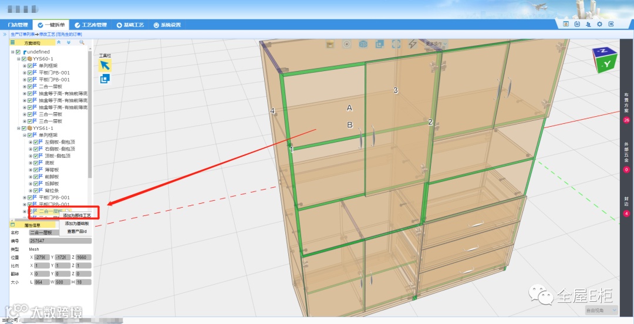Expand the 左侧板-侧包顶 tree node
Image resolution: width=634 pixels, height=324 pixels.
[x=31, y=143]
